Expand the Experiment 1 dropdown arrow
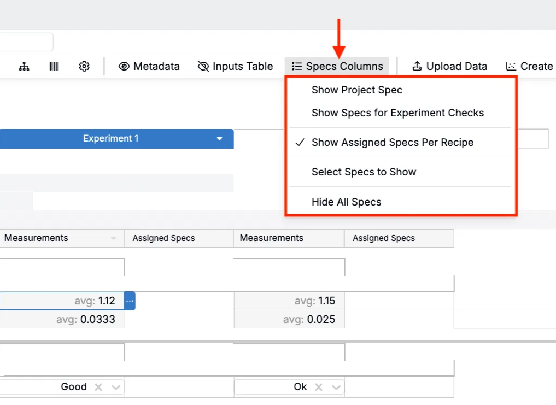Screen dimensions: 556x405 pyautogui.click(x=219, y=139)
